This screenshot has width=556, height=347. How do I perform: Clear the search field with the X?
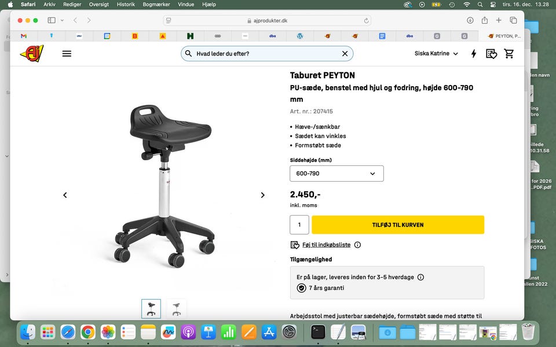(x=345, y=53)
